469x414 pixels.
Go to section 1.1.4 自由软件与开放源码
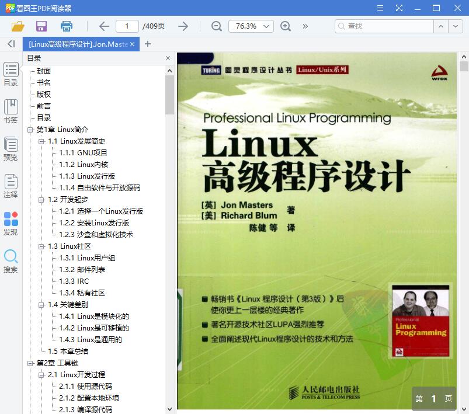coord(100,188)
